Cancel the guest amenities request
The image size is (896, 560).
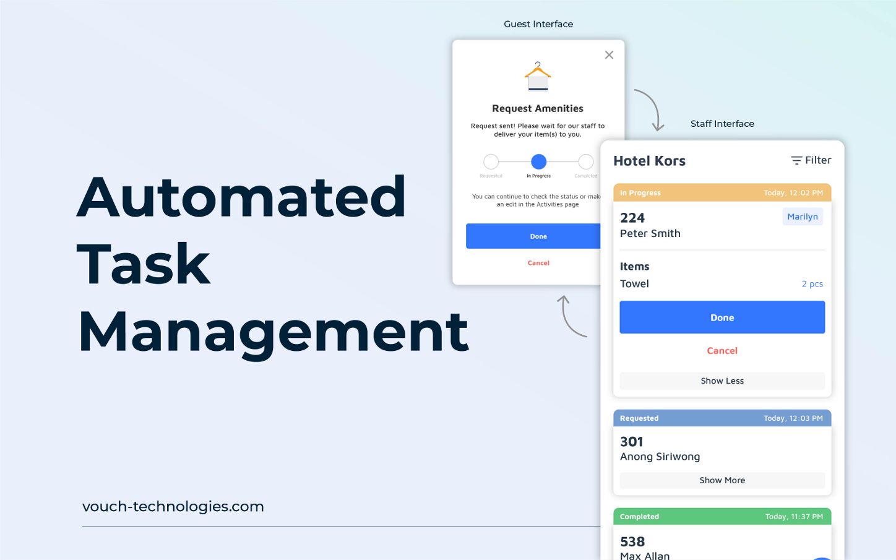tap(538, 263)
